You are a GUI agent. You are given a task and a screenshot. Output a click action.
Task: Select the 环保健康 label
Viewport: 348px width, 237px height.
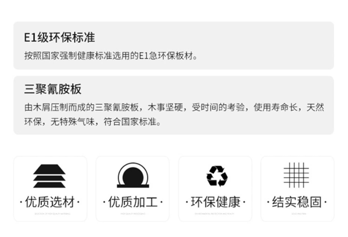coord(215,202)
